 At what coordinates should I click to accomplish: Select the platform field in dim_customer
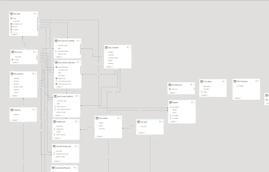click(x=110, y=63)
